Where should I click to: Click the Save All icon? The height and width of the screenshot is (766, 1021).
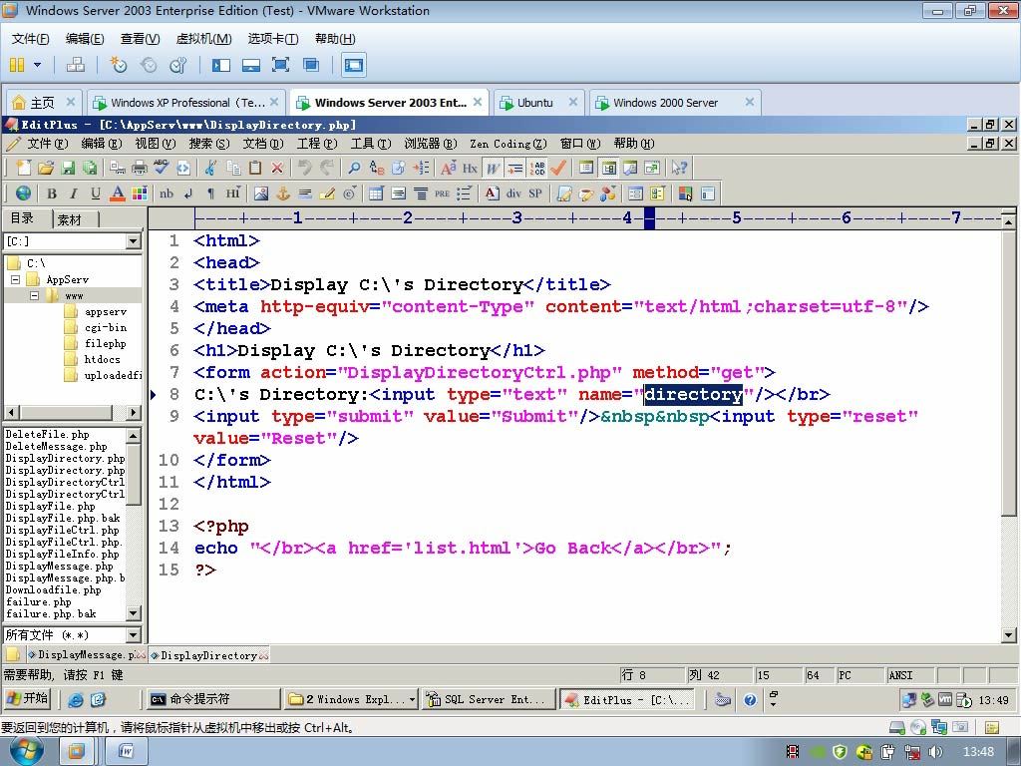89,168
